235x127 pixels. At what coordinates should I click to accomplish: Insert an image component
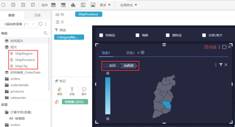93,5
